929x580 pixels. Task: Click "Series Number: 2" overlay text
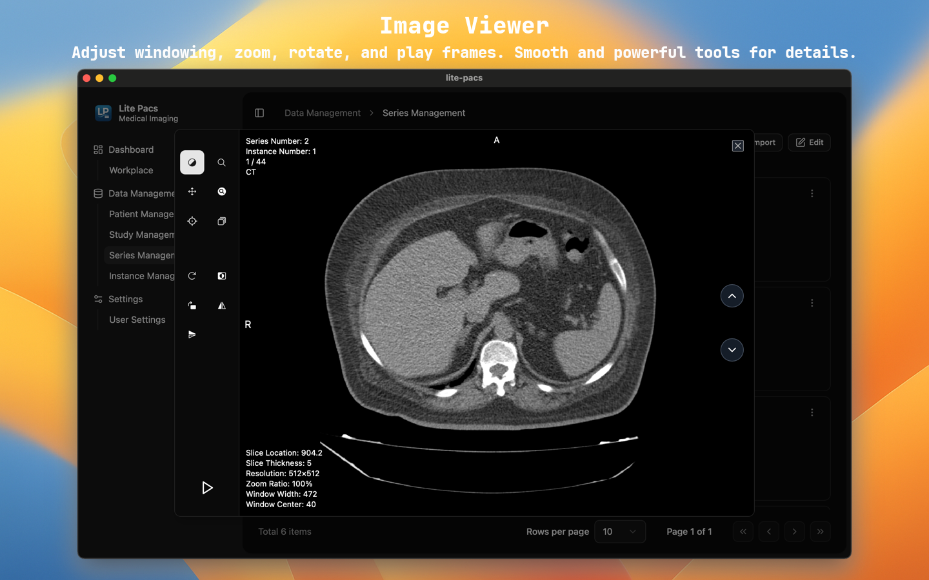click(x=277, y=141)
